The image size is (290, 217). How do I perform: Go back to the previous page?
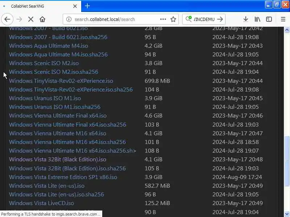point(7,19)
